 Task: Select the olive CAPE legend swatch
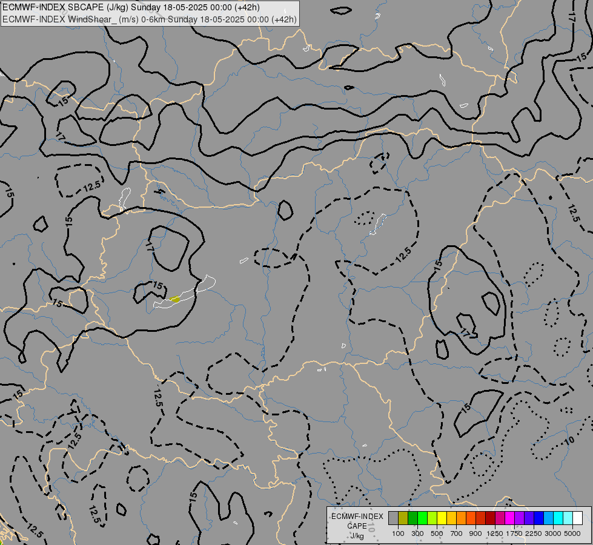point(403,518)
